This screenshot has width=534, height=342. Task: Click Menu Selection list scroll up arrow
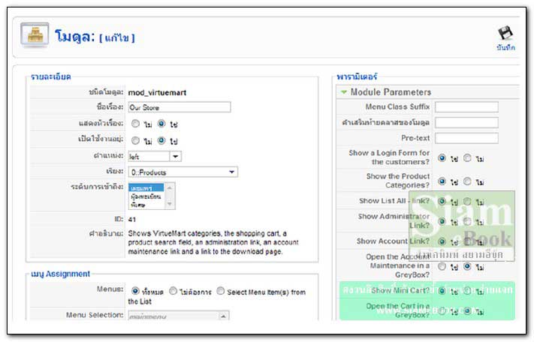tap(223, 316)
